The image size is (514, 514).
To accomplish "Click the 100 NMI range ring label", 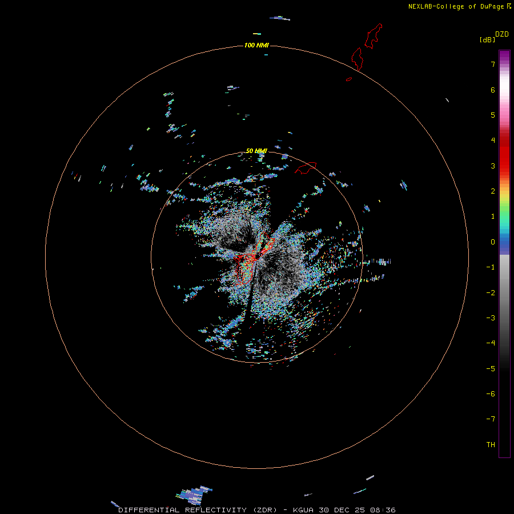I will point(256,45).
